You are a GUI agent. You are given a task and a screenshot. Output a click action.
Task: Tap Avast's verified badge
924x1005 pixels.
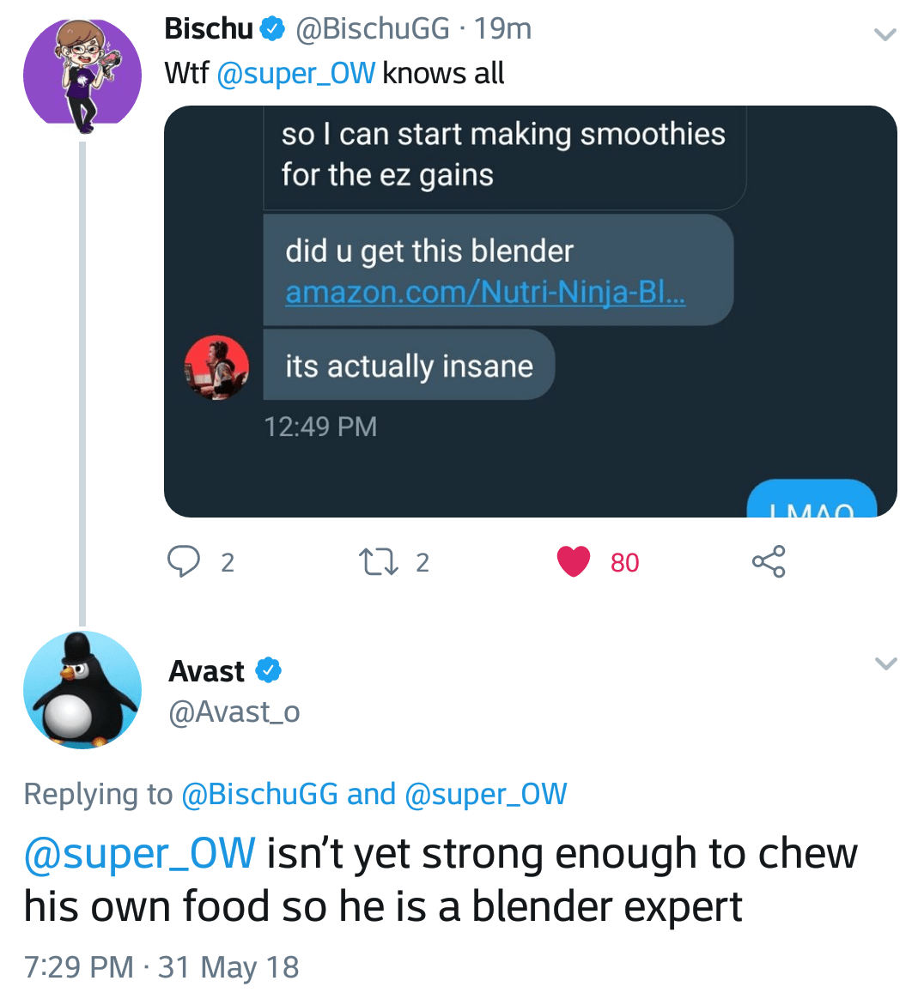269,670
